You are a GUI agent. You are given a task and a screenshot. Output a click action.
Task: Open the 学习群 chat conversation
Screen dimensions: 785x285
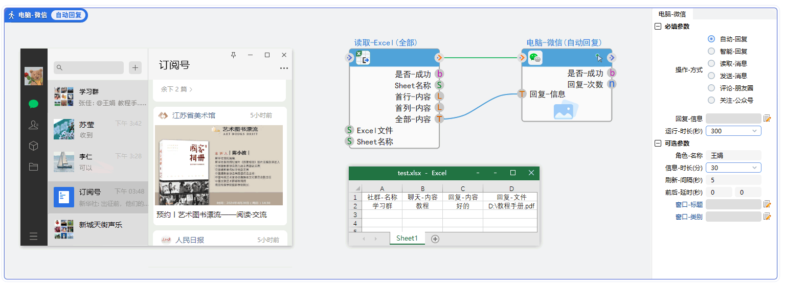[x=97, y=97]
